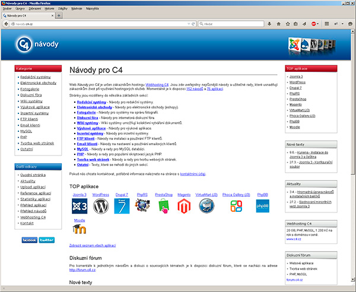Click the WordPress logo icon in TOP aplikace
356x292 pixels.
pyautogui.click(x=101, y=206)
